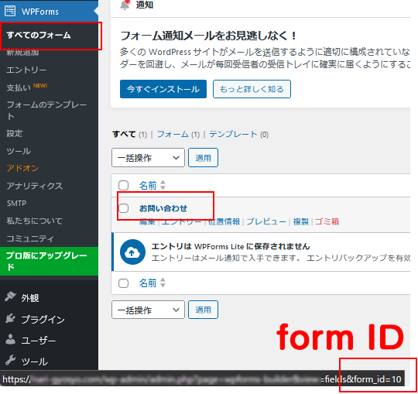Click ゴミ箱 trash row action link
418x394 pixels.
(327, 221)
